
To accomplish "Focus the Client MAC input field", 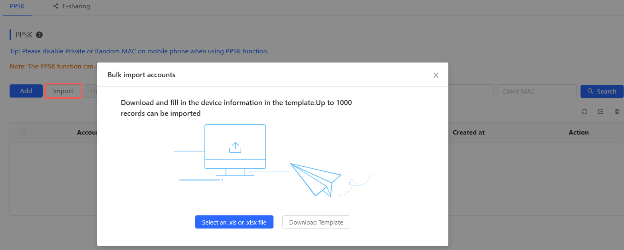I will (537, 92).
